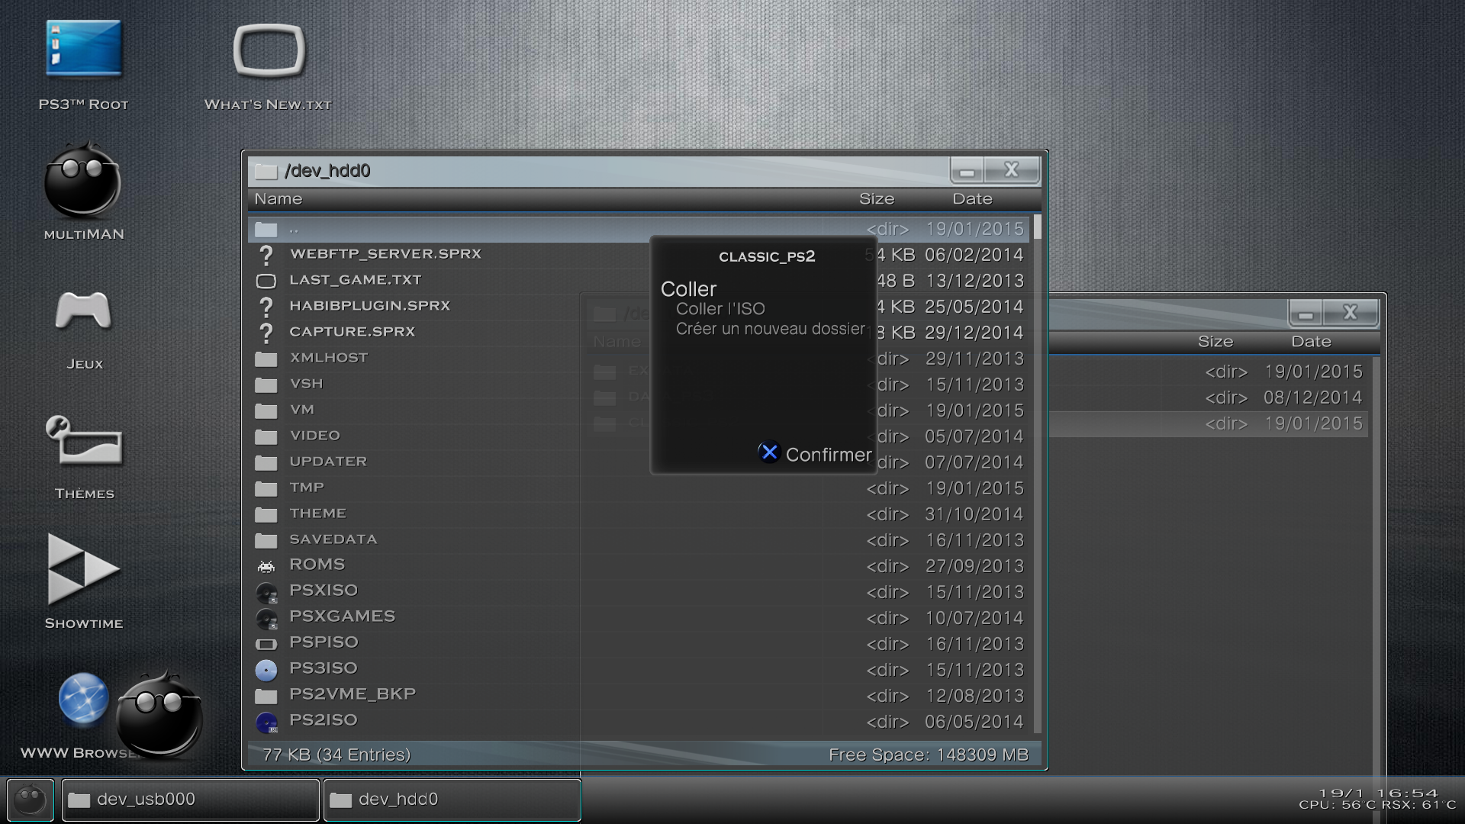Click the /dev_hdd0 window vertical scrollbar

(x=1037, y=473)
